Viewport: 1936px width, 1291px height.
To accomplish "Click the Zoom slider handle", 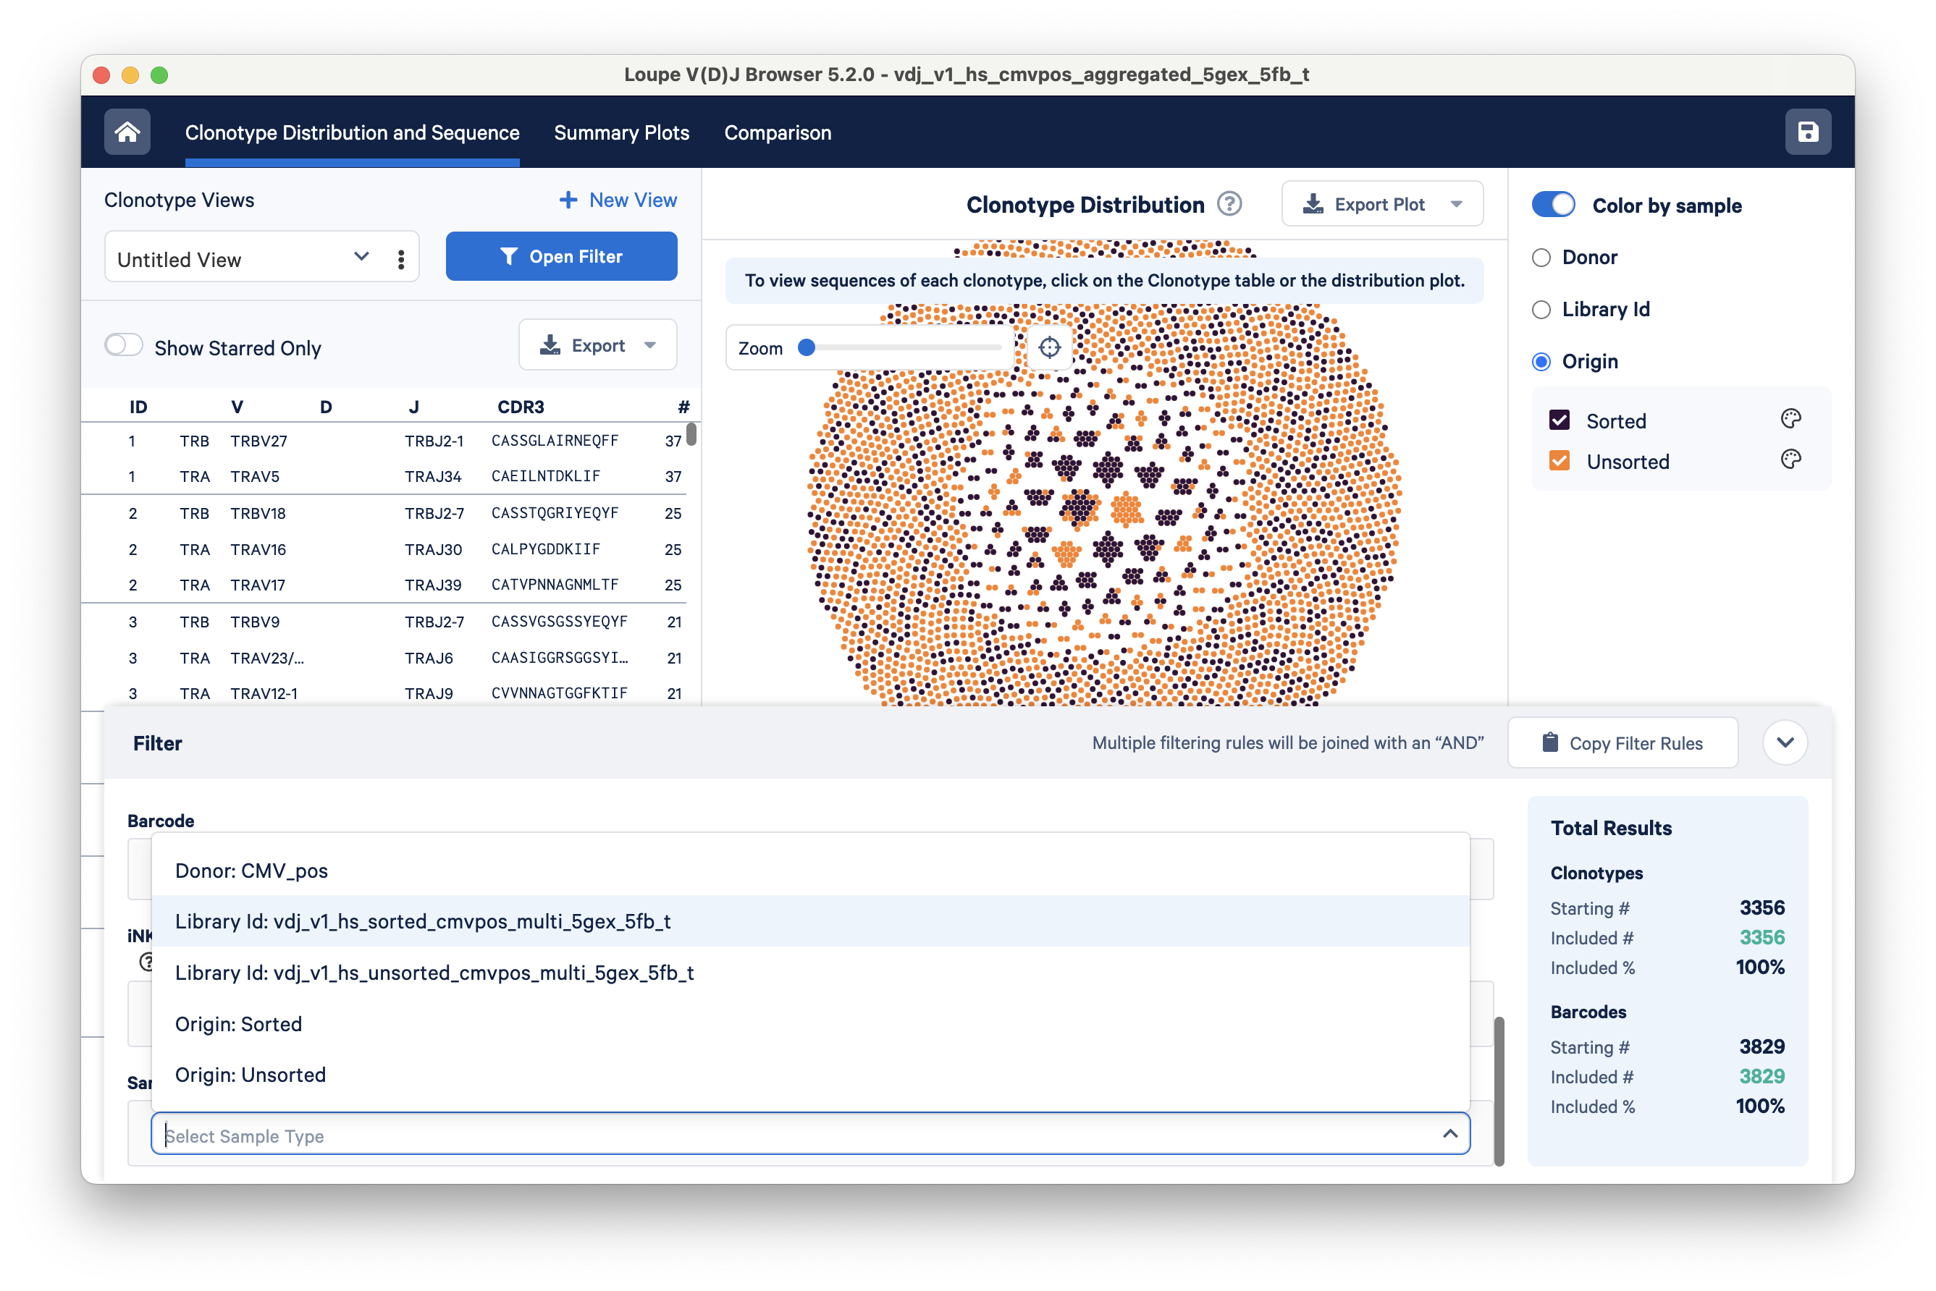I will [x=807, y=347].
